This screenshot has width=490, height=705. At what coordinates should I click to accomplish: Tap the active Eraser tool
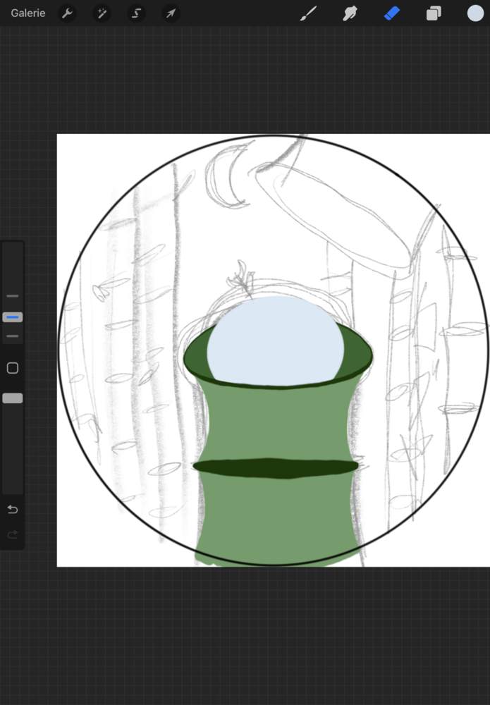pyautogui.click(x=392, y=13)
